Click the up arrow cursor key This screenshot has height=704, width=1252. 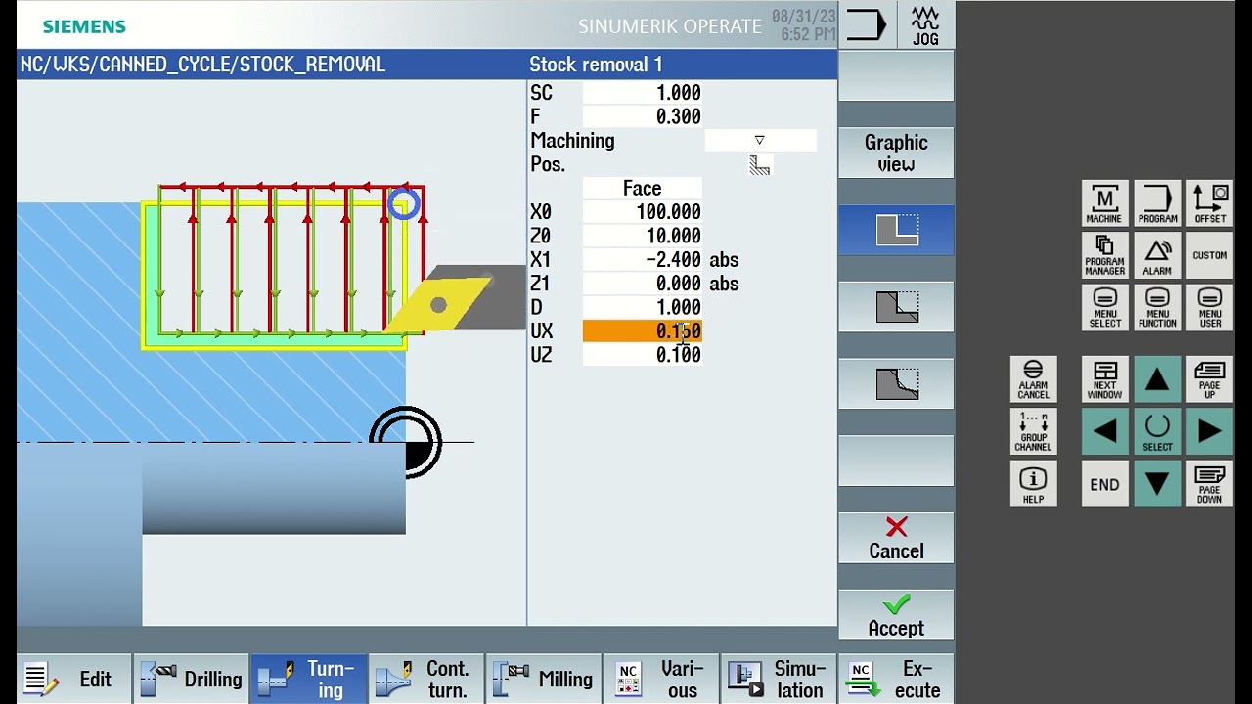[1157, 379]
